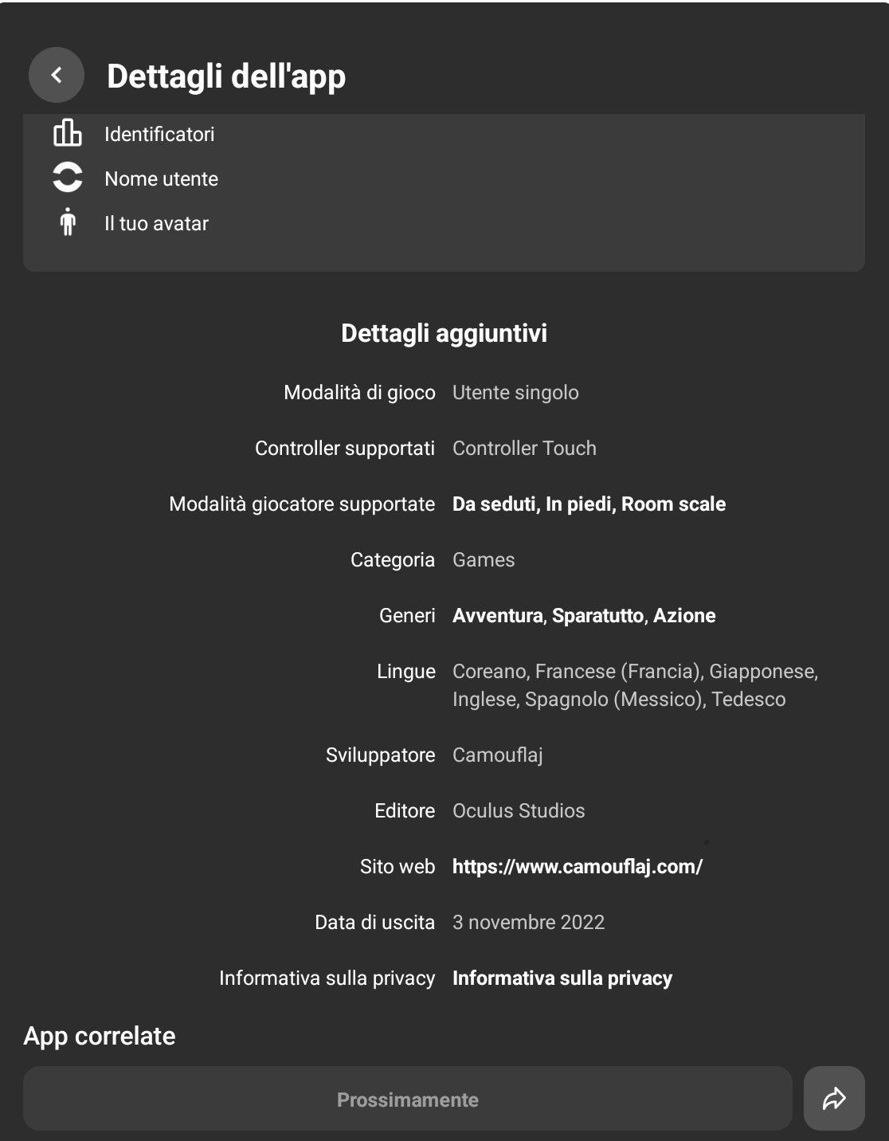Click the Nome utente circular icon

pyautogui.click(x=68, y=178)
